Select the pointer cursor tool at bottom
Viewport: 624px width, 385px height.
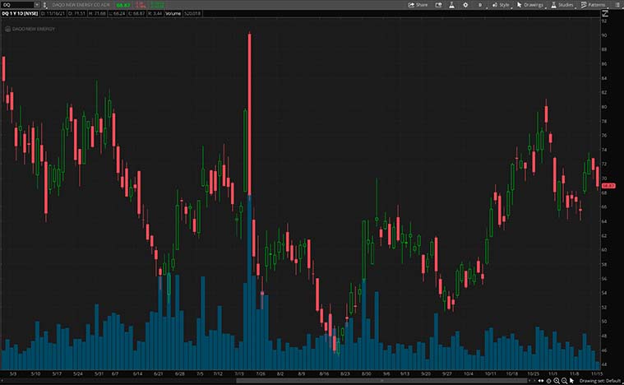571,381
